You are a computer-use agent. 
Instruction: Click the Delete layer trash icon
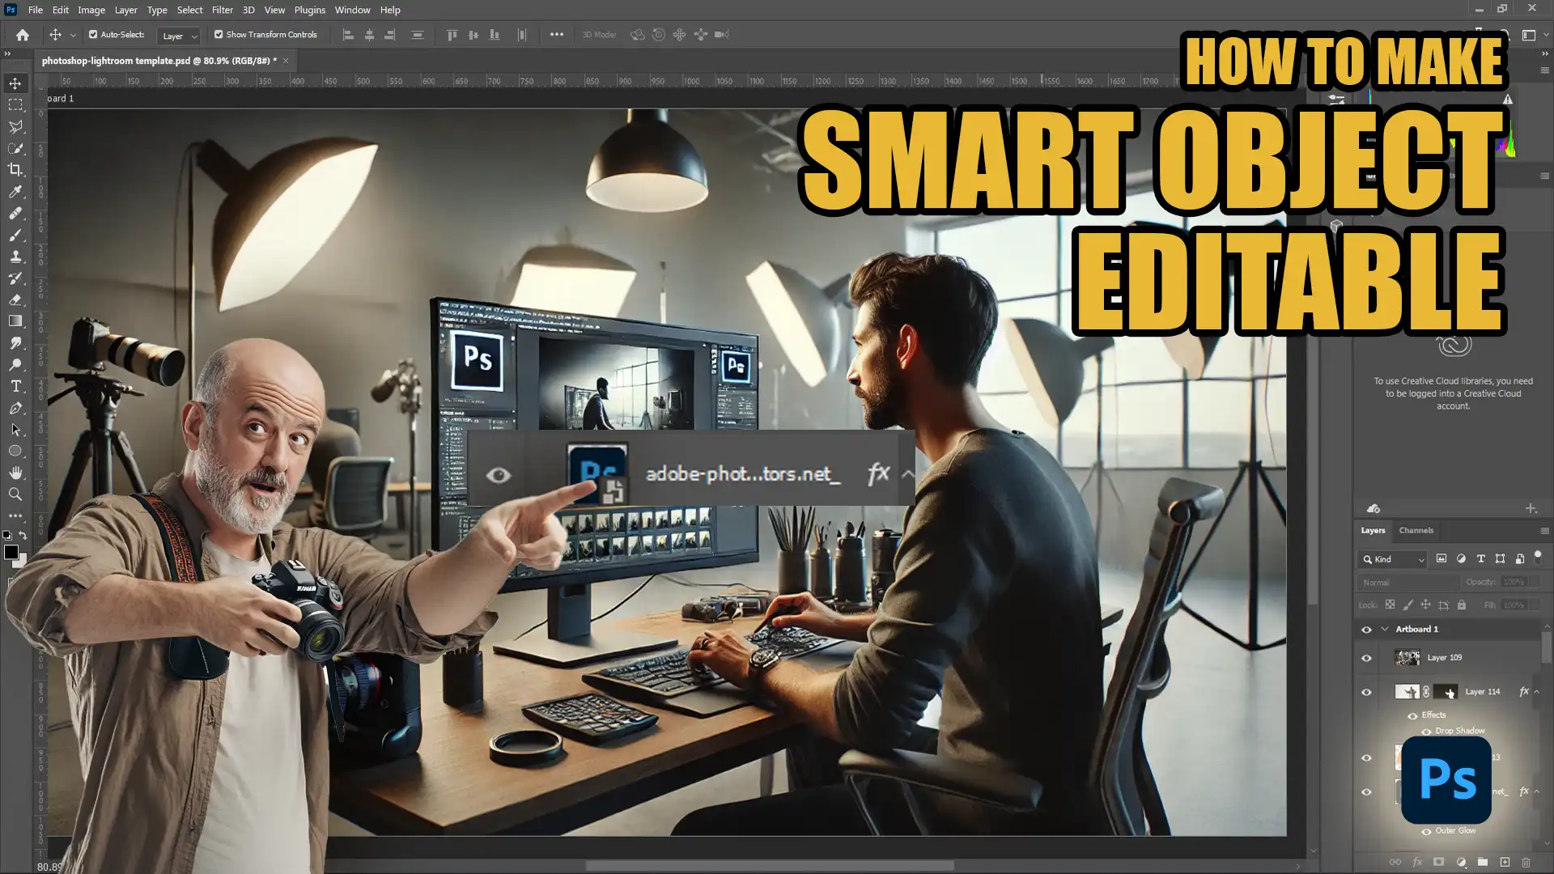tap(1526, 863)
